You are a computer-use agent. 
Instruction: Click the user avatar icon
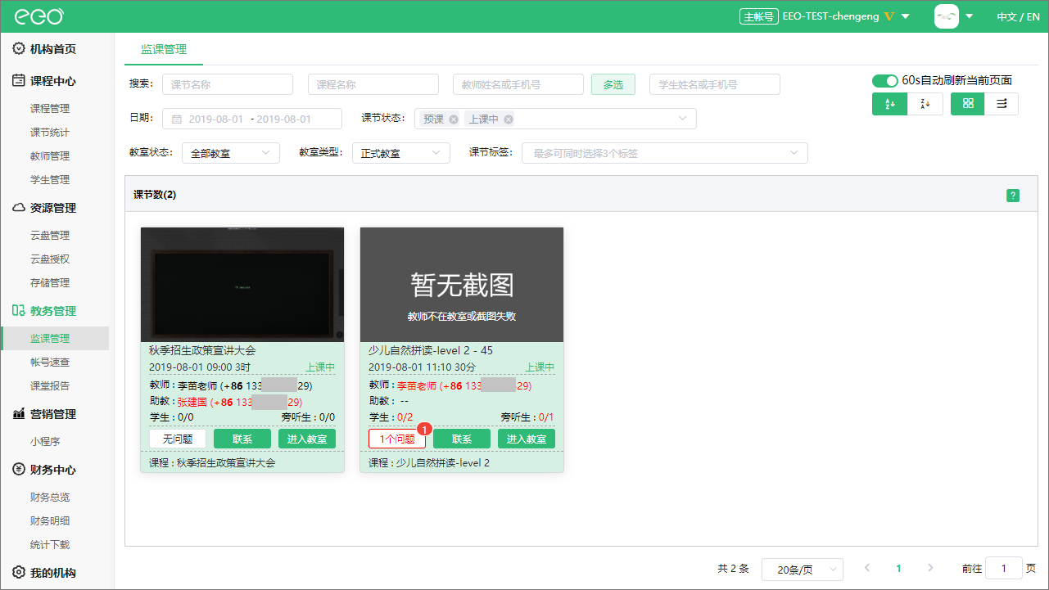[947, 16]
